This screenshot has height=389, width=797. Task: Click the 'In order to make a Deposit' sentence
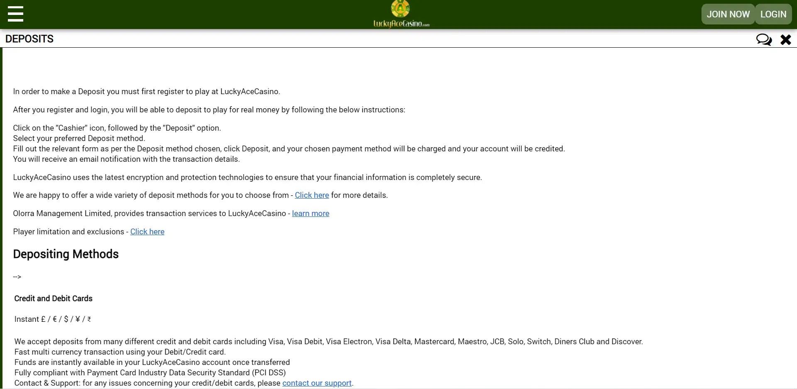coord(146,92)
